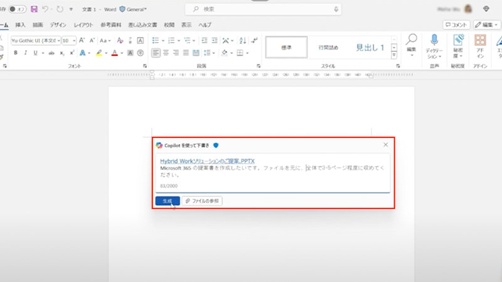Screen dimensions: 502x282
Task: Click the strikethrough icon
Action: click(x=51, y=53)
